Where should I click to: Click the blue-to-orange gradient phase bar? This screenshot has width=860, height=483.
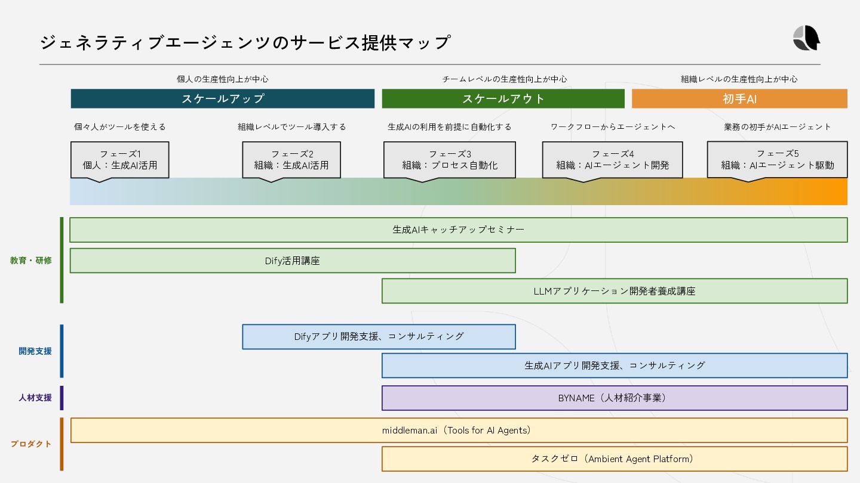459,191
